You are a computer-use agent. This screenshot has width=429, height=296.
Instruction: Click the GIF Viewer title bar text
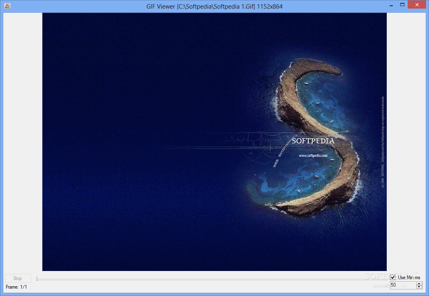coord(214,6)
